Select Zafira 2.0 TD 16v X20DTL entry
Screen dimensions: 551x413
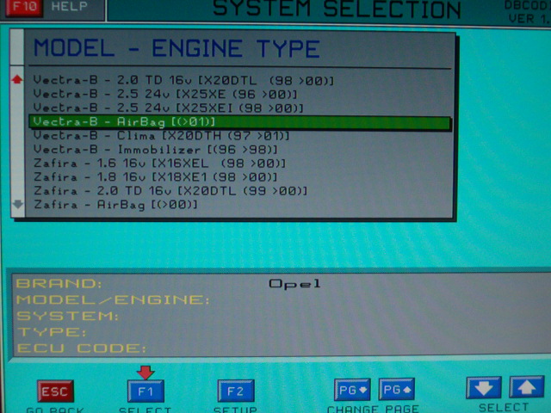(170, 191)
